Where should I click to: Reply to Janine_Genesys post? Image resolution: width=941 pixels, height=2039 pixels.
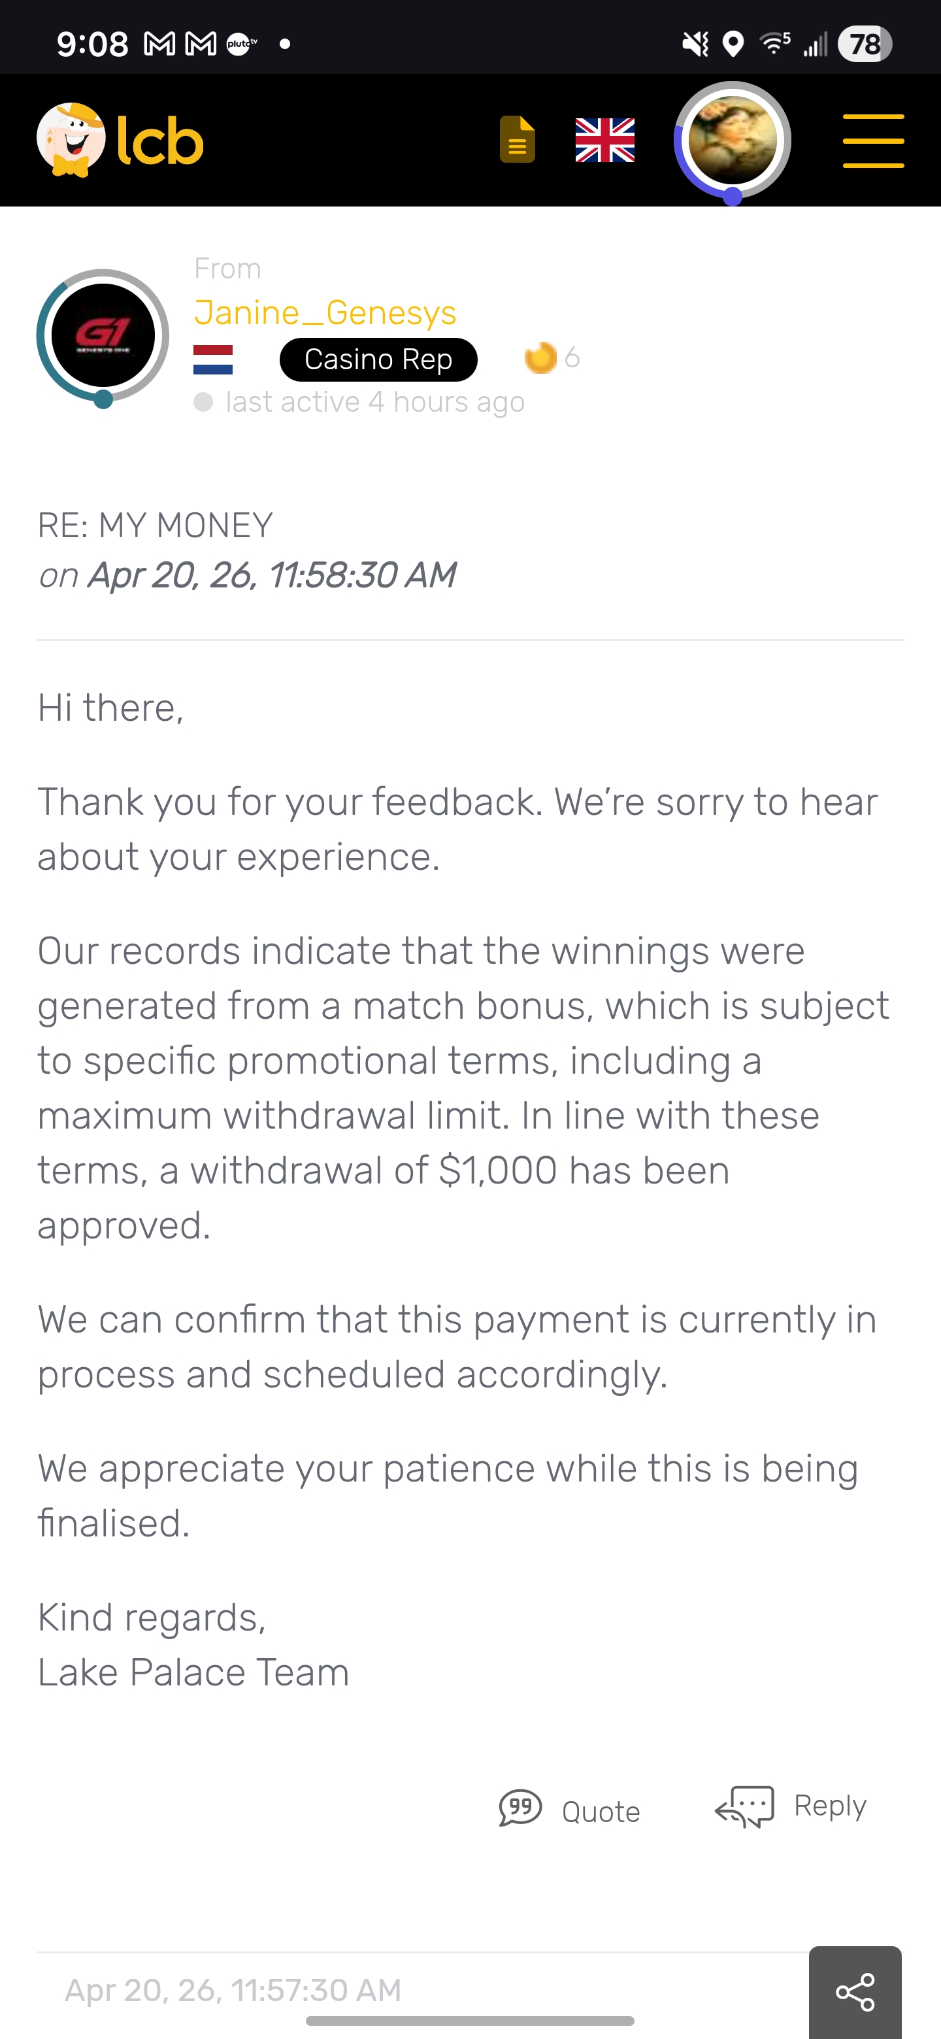(x=829, y=1806)
